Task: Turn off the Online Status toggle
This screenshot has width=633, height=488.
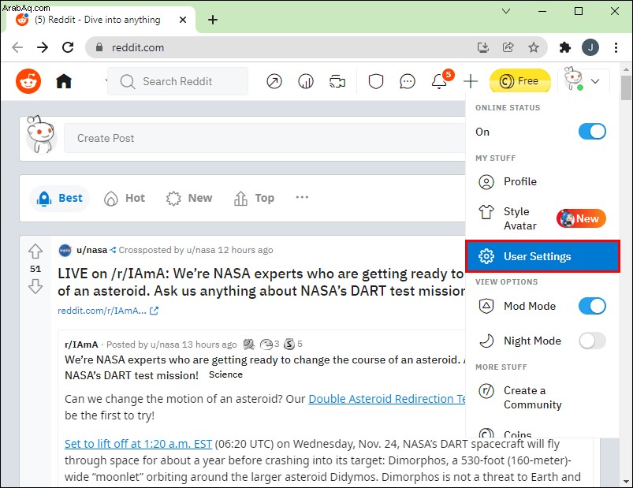Action: pos(592,131)
